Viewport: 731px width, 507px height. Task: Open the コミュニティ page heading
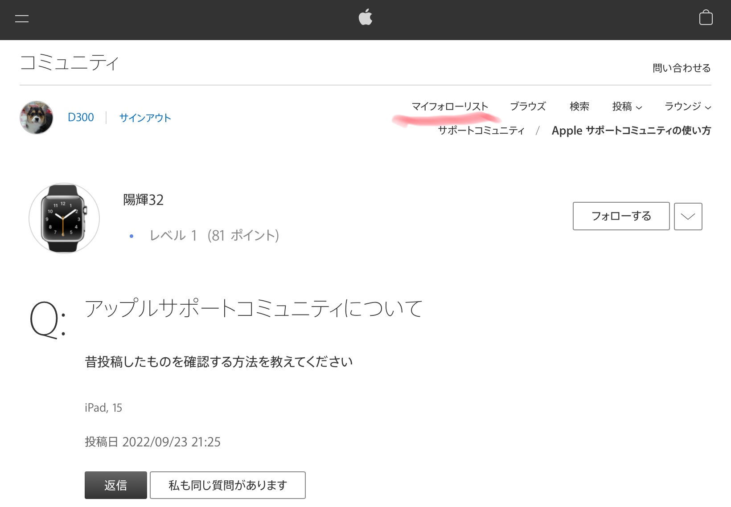tap(70, 63)
